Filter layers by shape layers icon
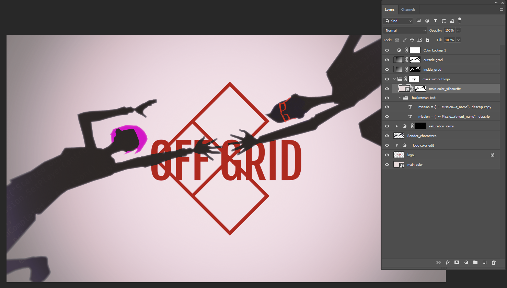The image size is (507, 288). pyautogui.click(x=444, y=21)
